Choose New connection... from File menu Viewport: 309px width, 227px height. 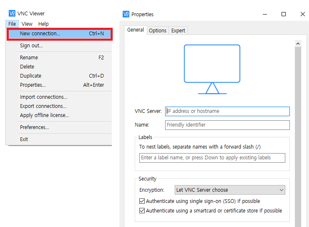(x=60, y=34)
